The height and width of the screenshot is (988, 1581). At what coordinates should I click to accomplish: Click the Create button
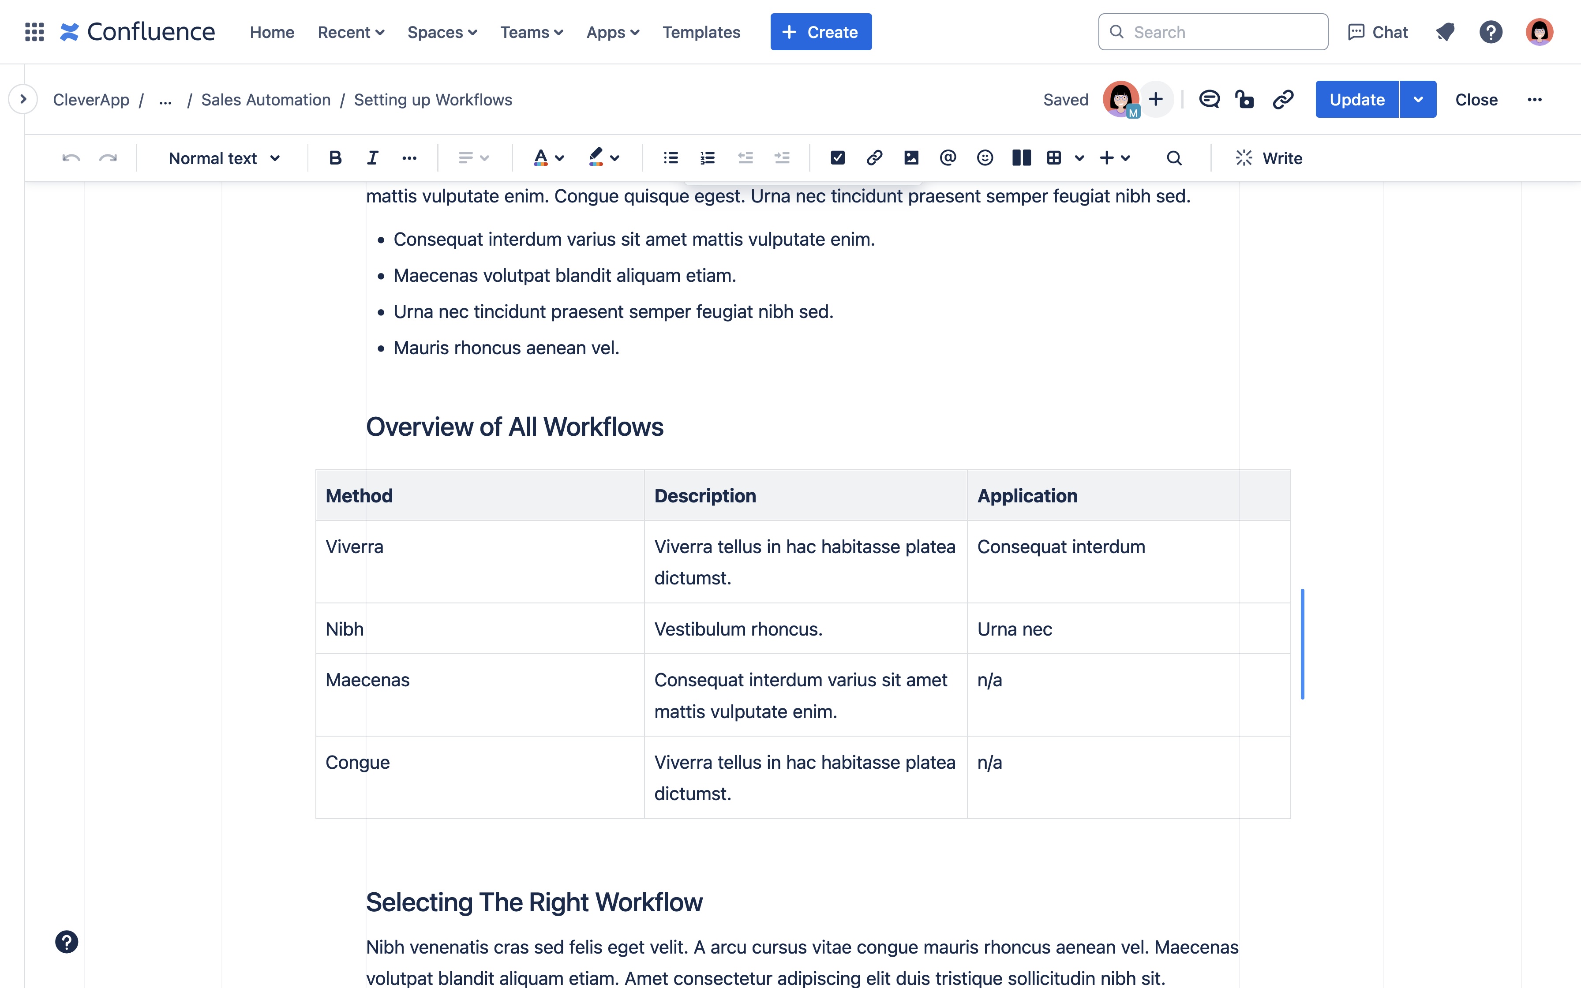pyautogui.click(x=820, y=32)
